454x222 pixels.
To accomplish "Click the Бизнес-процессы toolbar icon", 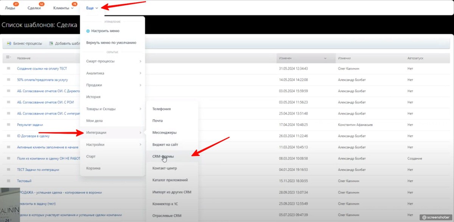I will [9, 43].
